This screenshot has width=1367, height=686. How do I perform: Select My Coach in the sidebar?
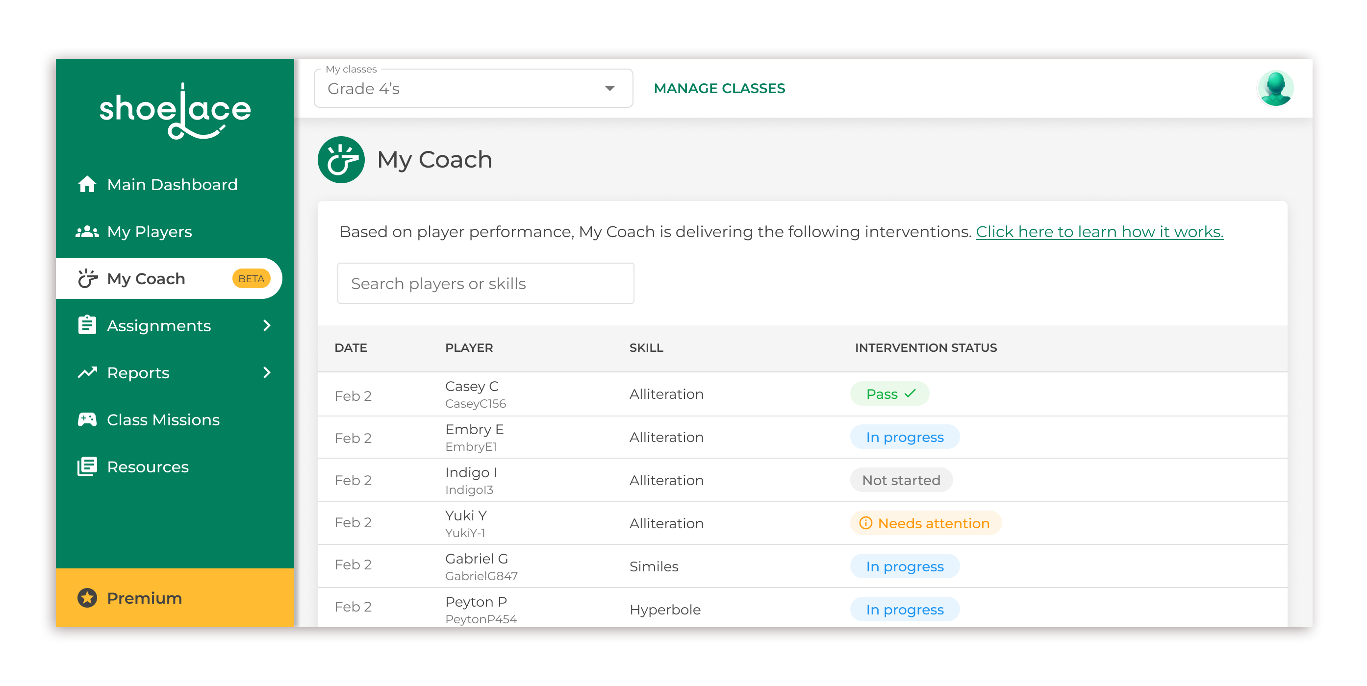click(146, 279)
